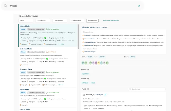Screen dimensions: 171x111
Task: Open the Invoices Music result
Action: coord(25,109)
